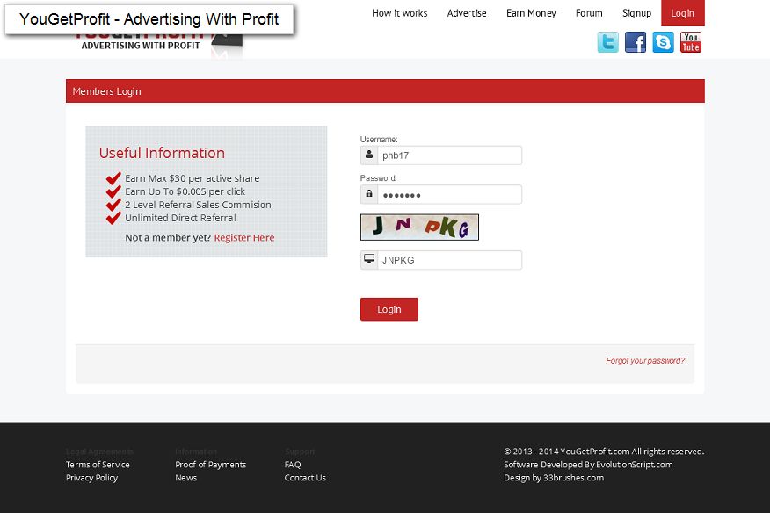770x513 pixels.
Task: Open the Skype social icon
Action: [664, 42]
